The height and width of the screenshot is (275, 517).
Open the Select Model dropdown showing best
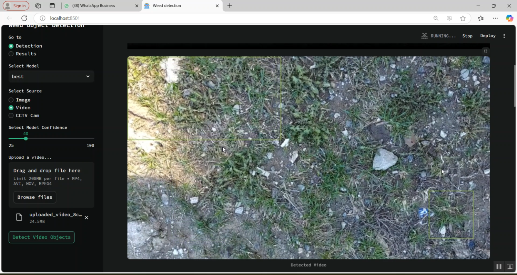[x=51, y=76]
